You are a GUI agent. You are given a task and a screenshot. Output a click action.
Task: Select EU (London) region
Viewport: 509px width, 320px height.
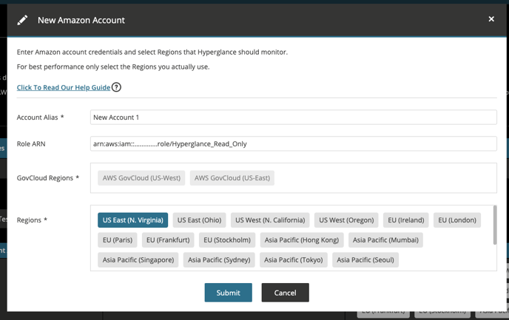point(457,220)
